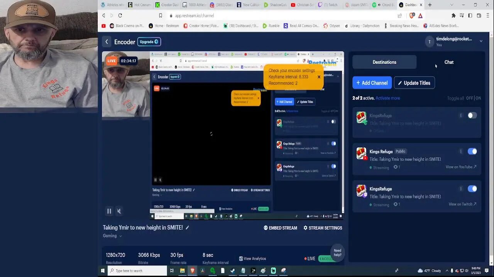Expand the Gaming category dropdown
The height and width of the screenshot is (277, 494).
pos(120,236)
